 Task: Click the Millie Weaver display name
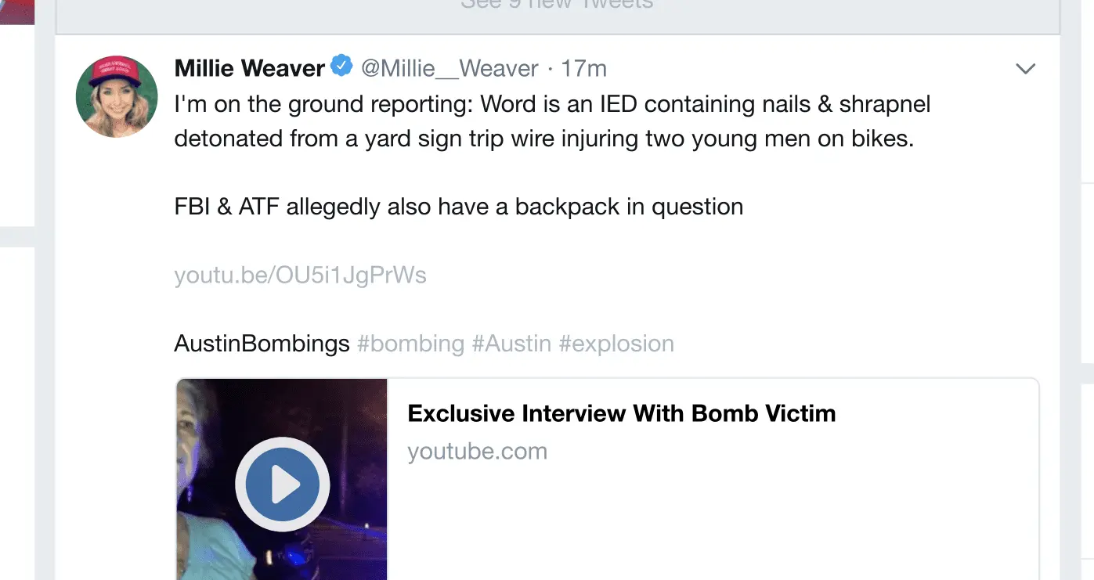click(x=249, y=69)
